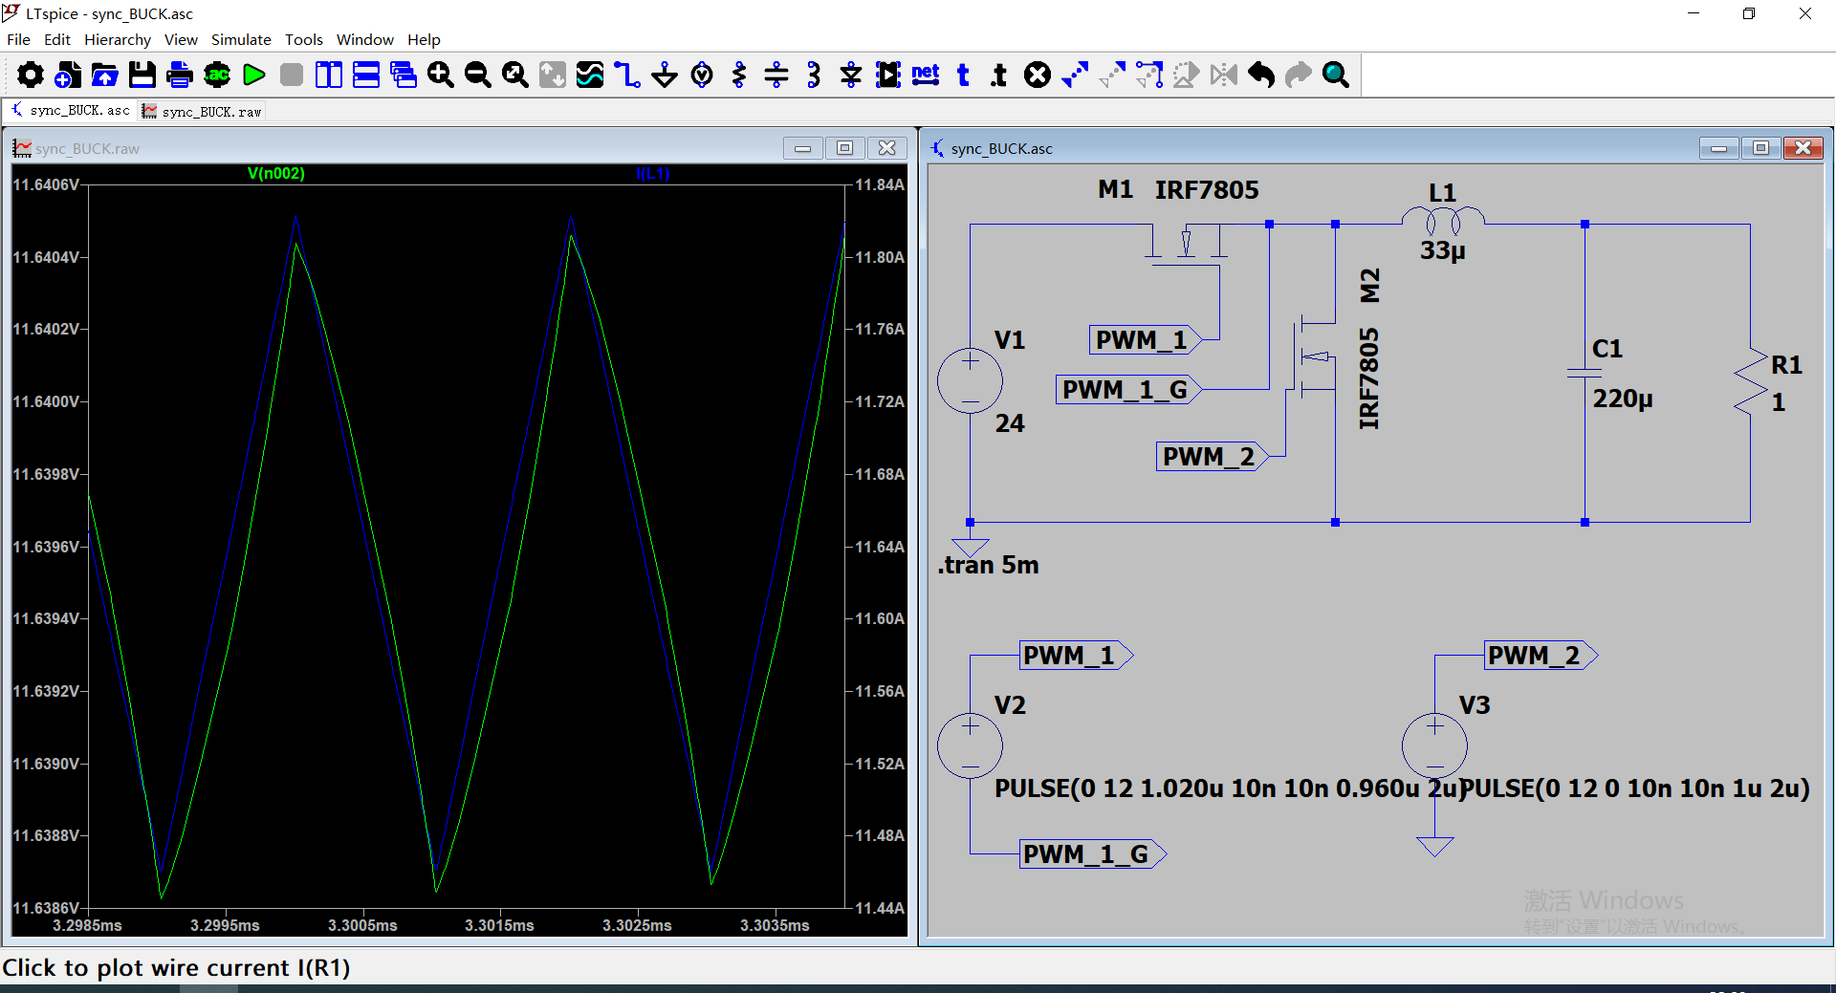
Task: Select the I(L1) trace label
Action: coord(653,173)
